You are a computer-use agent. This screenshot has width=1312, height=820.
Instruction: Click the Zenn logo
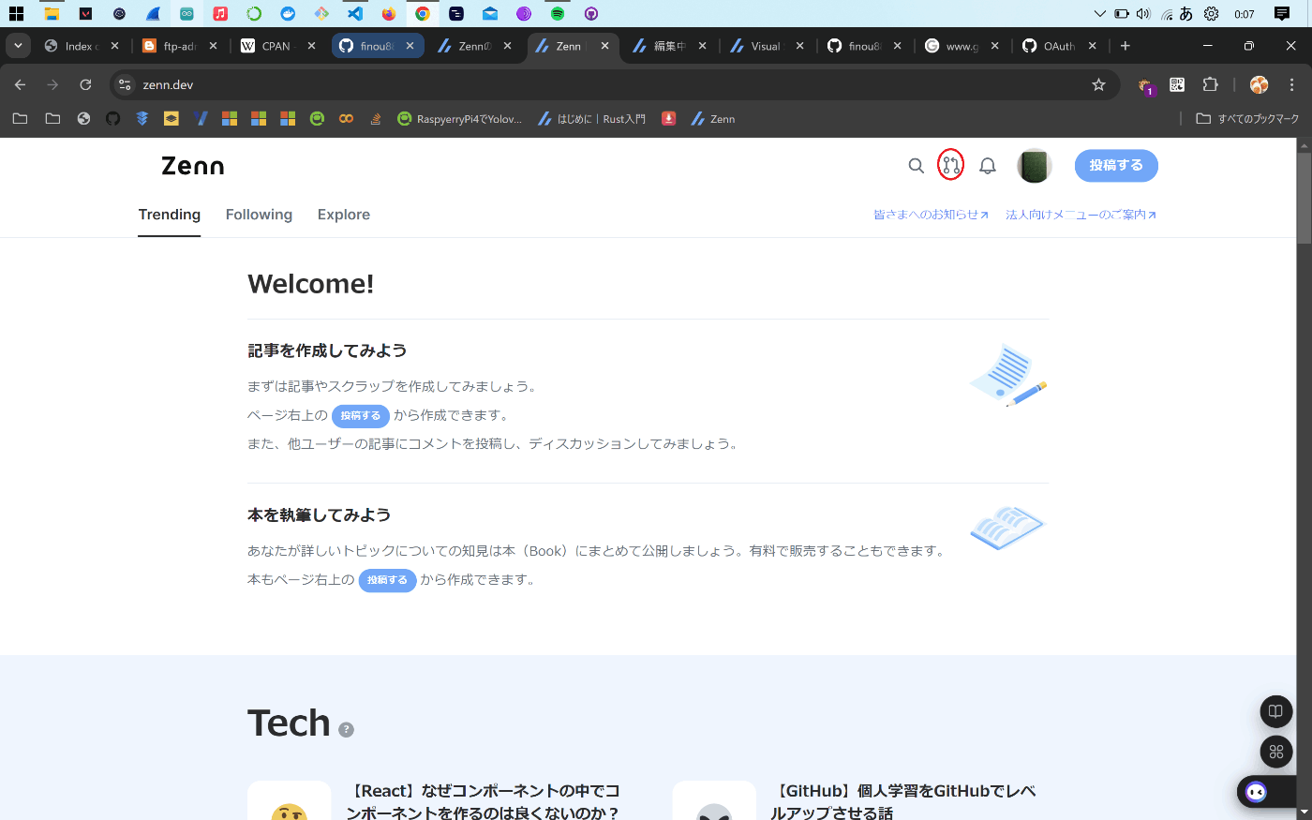click(x=193, y=166)
